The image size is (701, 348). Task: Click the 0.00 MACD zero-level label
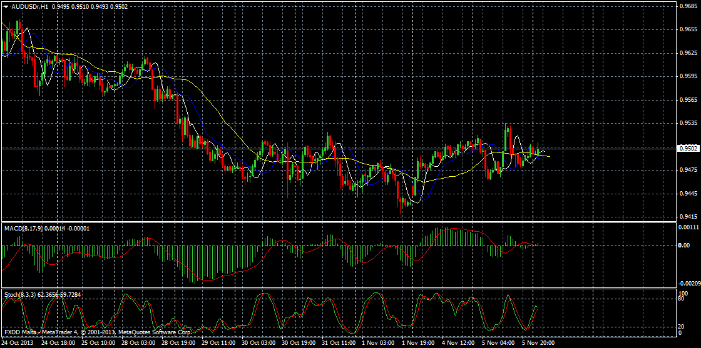(x=685, y=246)
